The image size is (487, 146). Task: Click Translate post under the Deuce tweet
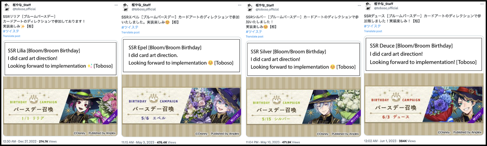pyautogui.click(x=373, y=31)
